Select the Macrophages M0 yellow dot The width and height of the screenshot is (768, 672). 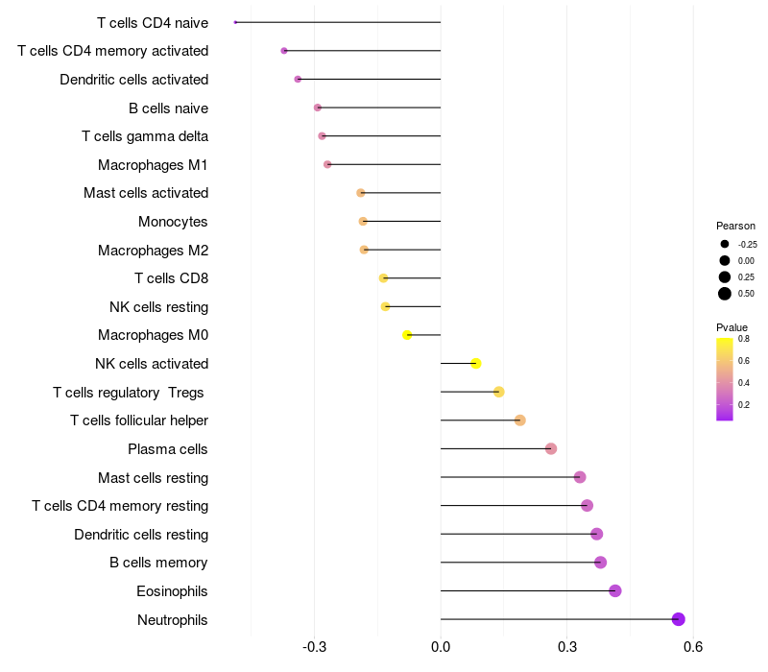tap(407, 335)
